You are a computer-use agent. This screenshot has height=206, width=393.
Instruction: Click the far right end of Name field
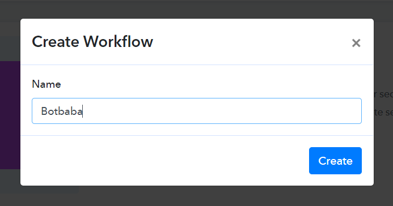pos(356,111)
